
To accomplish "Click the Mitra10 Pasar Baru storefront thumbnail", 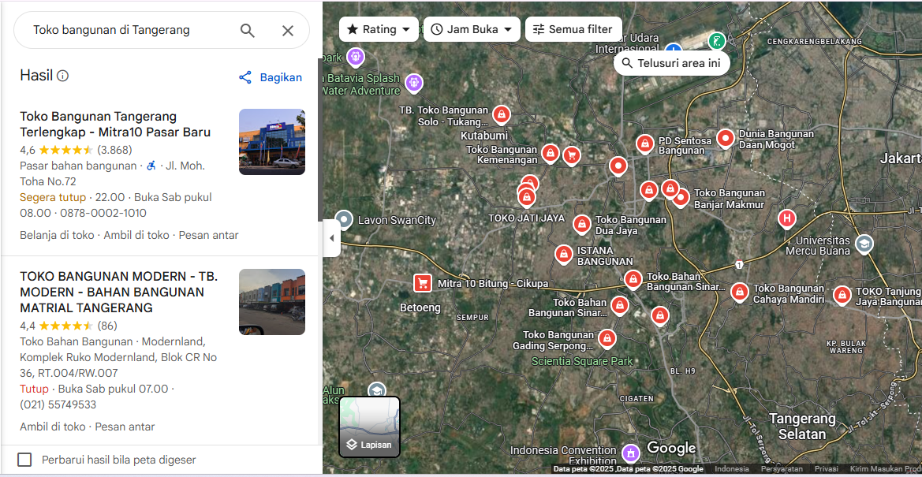I will [x=271, y=142].
